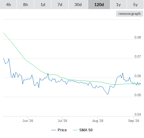The width and height of the screenshot is (144, 138).
Task: Click the Aug '26 axis label
Action: coord(98,121)
